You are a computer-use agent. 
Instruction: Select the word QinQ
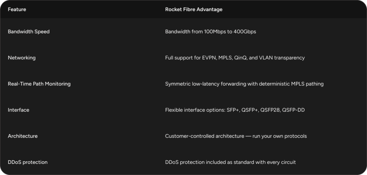pyautogui.click(x=240, y=58)
